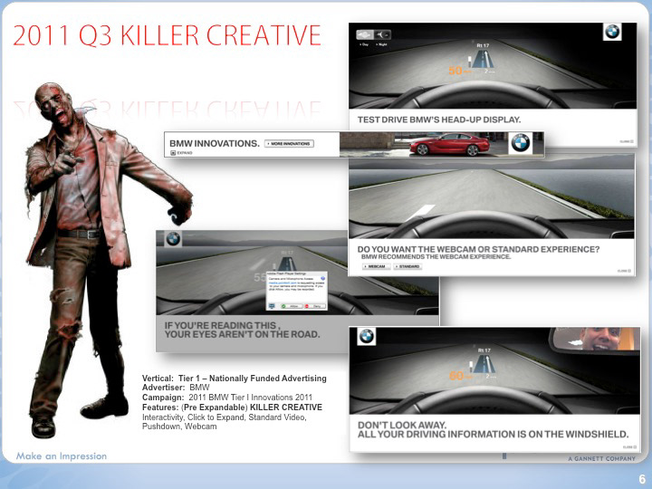The image size is (652, 489).
Task: Click the red BMW coupe image
Action: click(449, 144)
